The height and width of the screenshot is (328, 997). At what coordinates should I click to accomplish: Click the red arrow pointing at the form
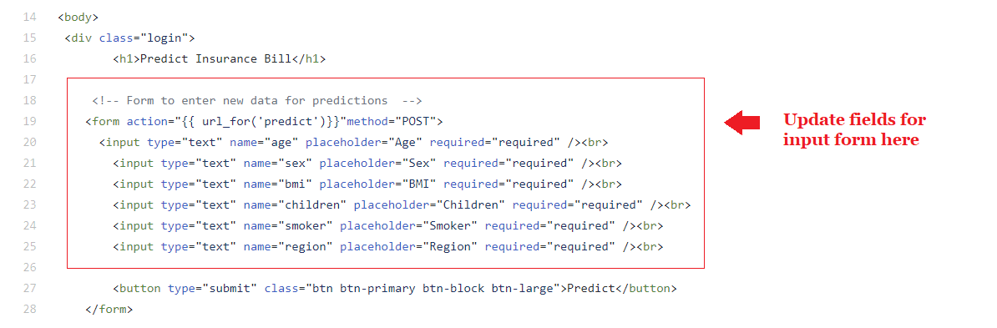pos(742,123)
